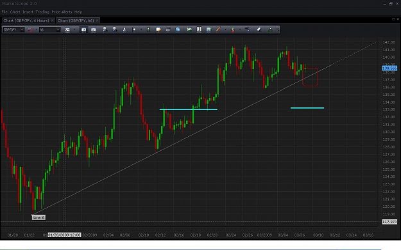Click the 01/28/2009 12:00 date marker

coord(64,235)
